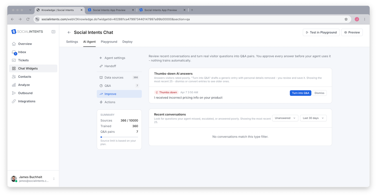The height and width of the screenshot is (196, 377).
Task: Dismiss the thumbs down entry
Action: 319,93
